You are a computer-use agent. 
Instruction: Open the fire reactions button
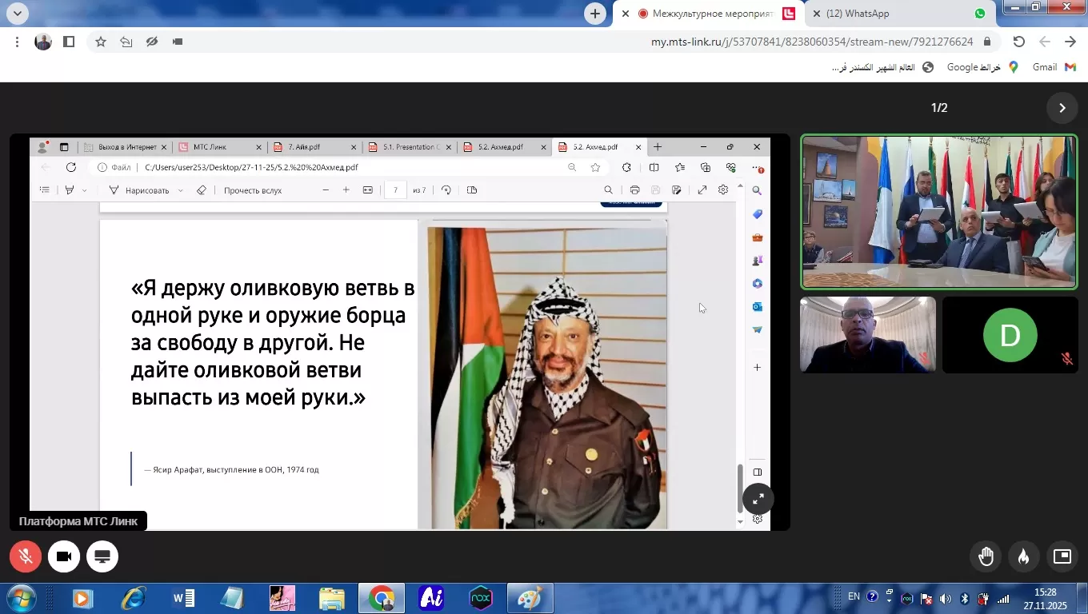coord(1024,556)
